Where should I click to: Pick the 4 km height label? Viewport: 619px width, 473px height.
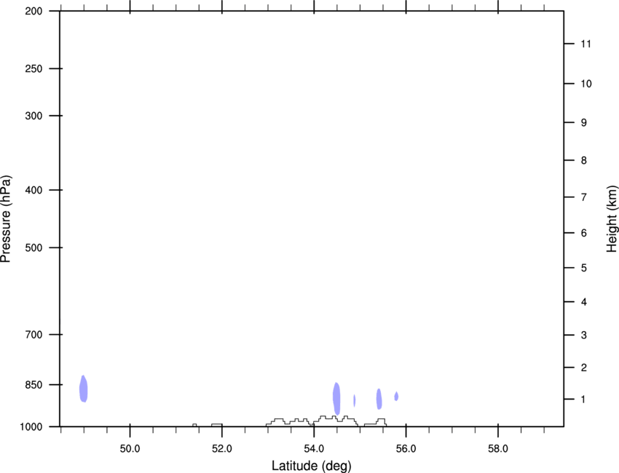point(584,302)
